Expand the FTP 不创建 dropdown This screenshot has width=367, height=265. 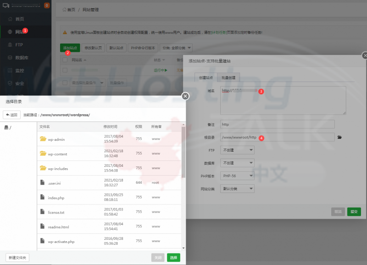point(238,150)
